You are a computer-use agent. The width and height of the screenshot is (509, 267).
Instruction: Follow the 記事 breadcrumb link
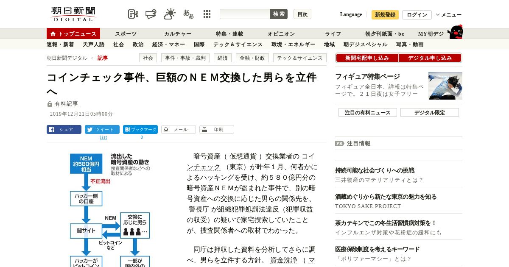tap(103, 58)
